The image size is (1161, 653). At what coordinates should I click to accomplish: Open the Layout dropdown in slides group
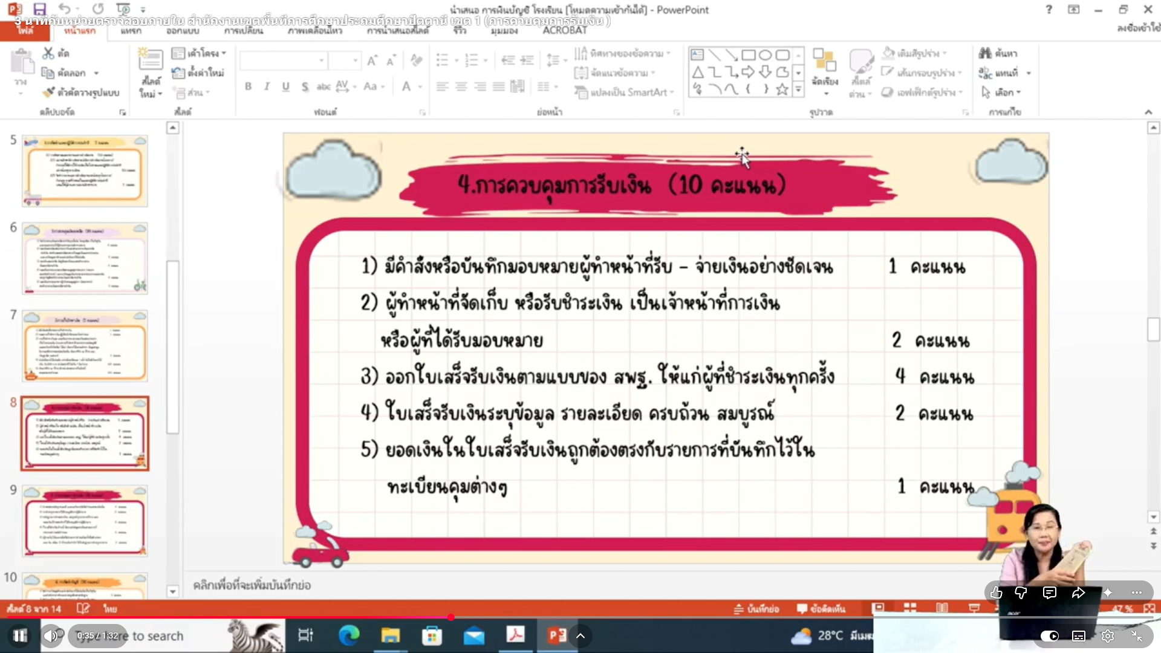pos(198,53)
